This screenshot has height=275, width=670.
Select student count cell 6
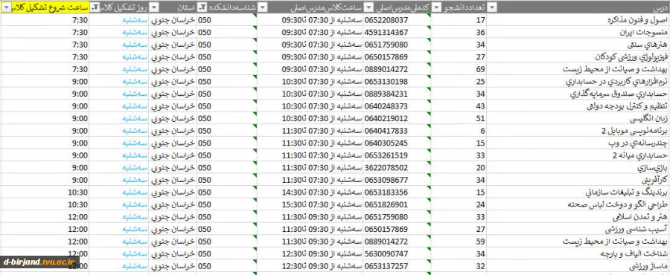point(459,131)
